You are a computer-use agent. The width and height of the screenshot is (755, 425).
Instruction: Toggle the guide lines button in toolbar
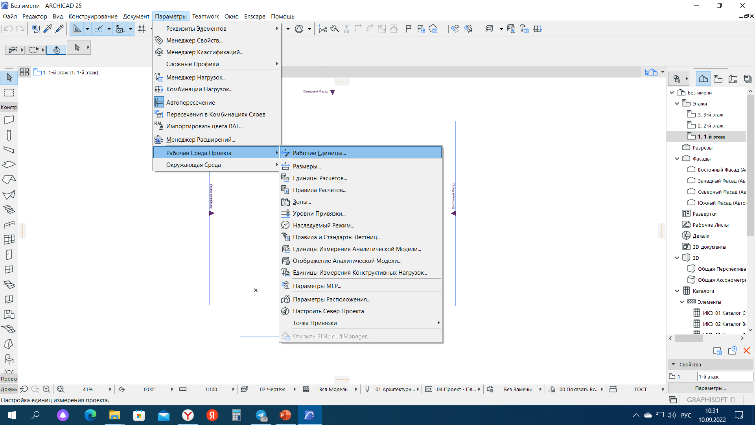[x=77, y=29]
